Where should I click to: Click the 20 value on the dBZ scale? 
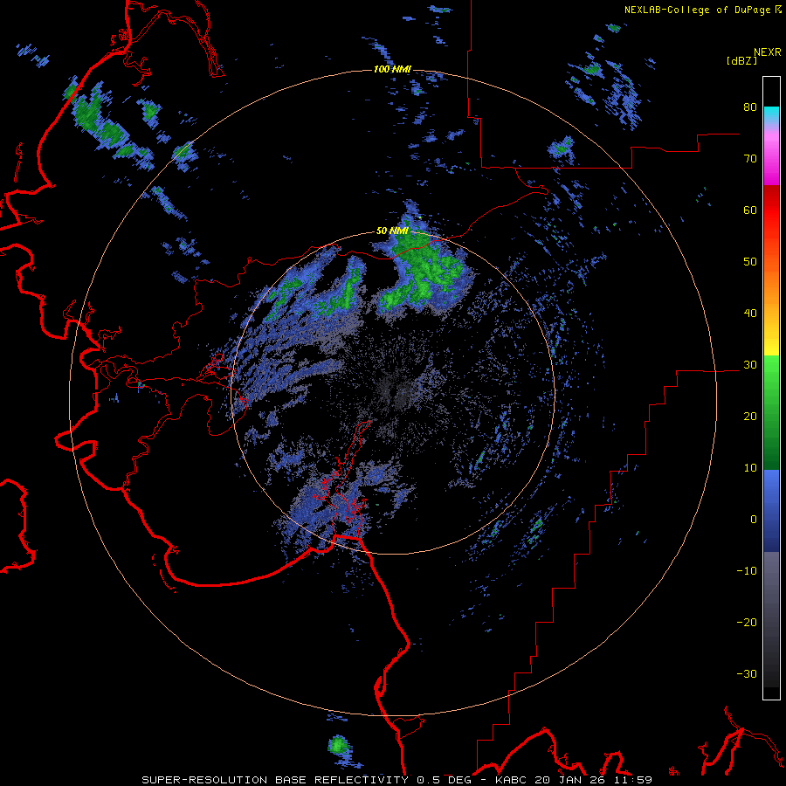point(750,417)
